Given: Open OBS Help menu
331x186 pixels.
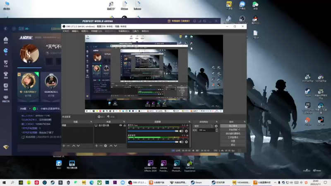Looking at the screenshot, I should tap(145, 31).
